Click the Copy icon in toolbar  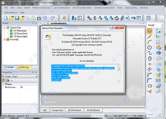(x=28, y=18)
